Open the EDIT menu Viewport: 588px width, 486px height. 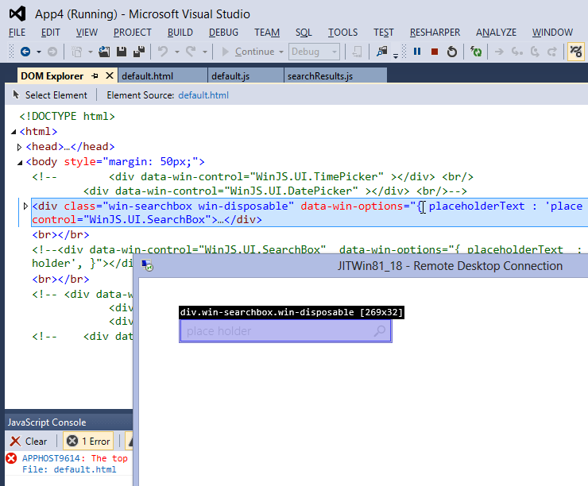point(50,33)
